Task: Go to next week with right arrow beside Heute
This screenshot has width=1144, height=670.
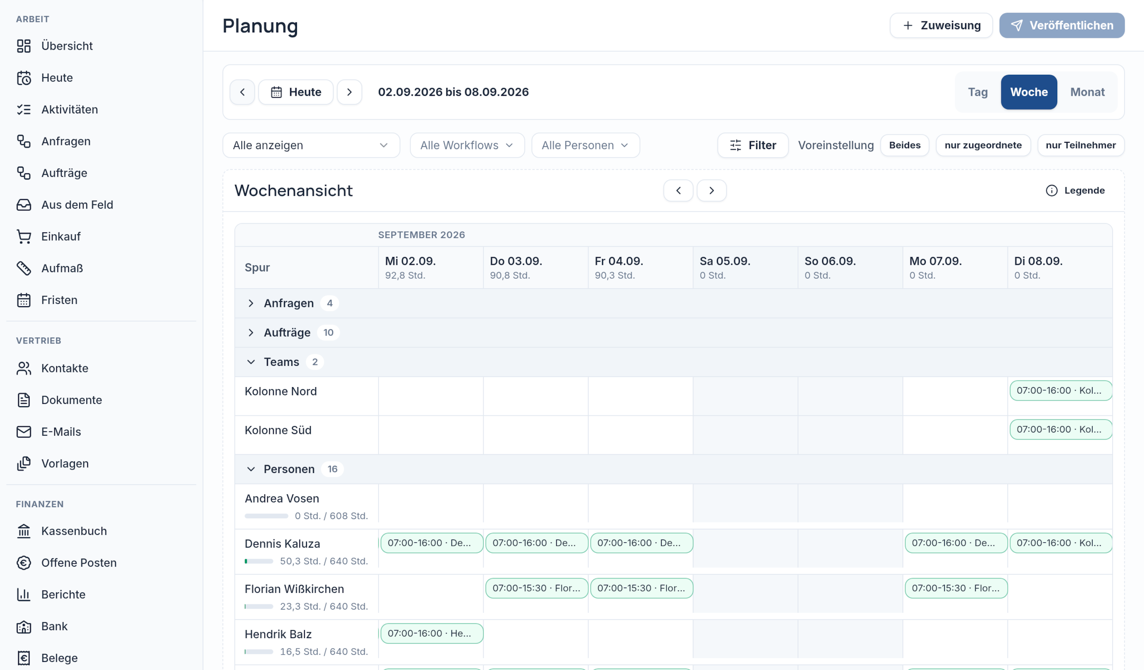Action: tap(349, 92)
